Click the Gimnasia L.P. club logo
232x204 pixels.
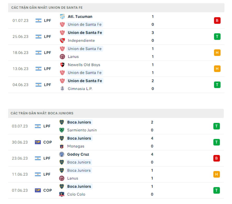tap(62, 89)
